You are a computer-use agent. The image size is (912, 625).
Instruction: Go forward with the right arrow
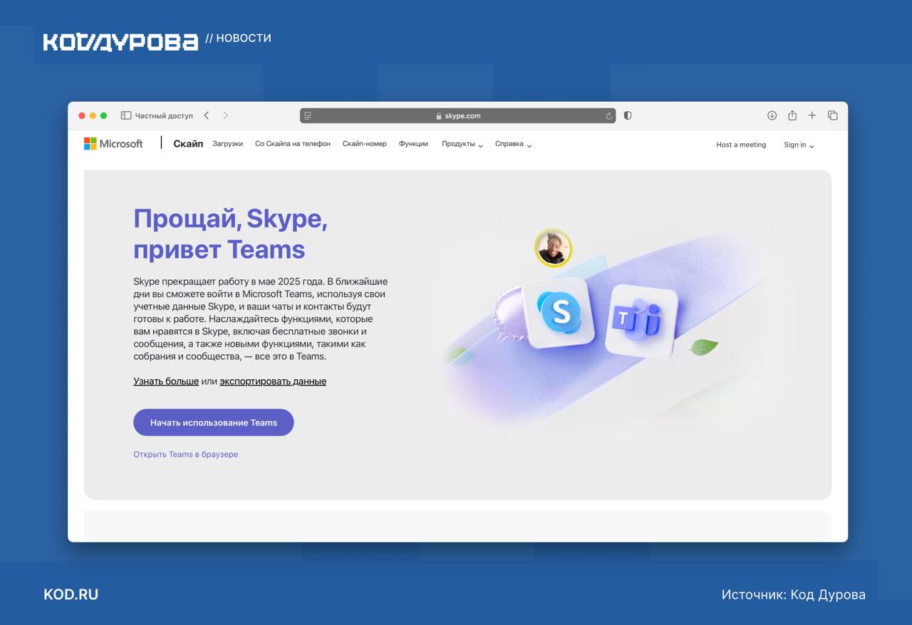coord(226,115)
